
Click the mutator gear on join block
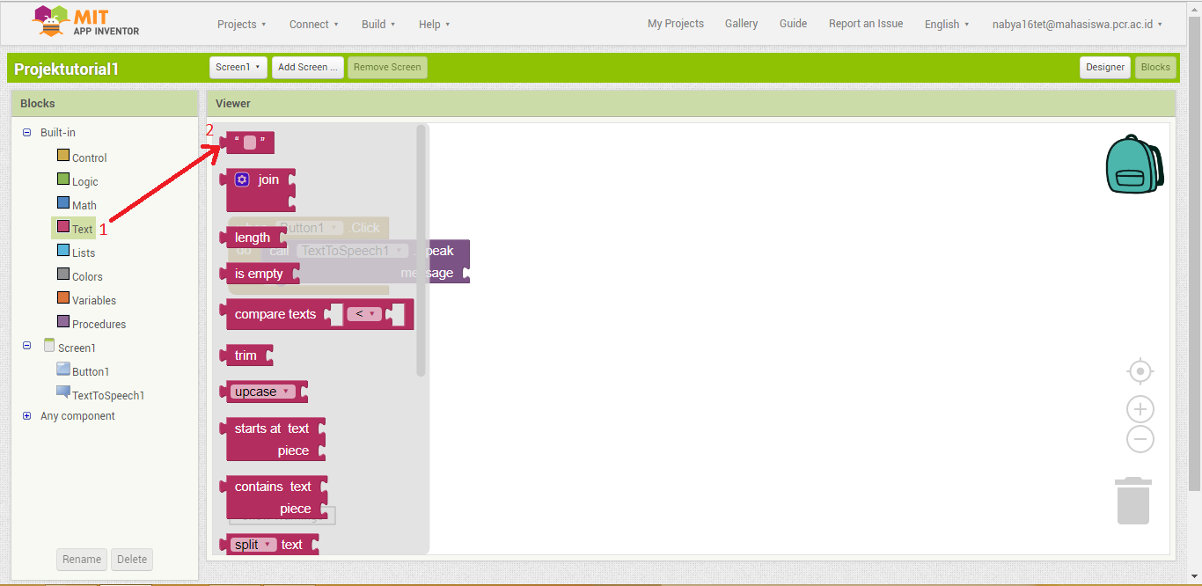point(242,179)
